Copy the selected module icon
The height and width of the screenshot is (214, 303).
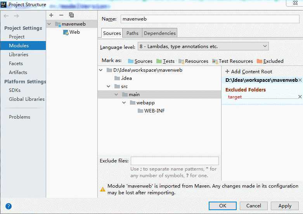[71, 15]
